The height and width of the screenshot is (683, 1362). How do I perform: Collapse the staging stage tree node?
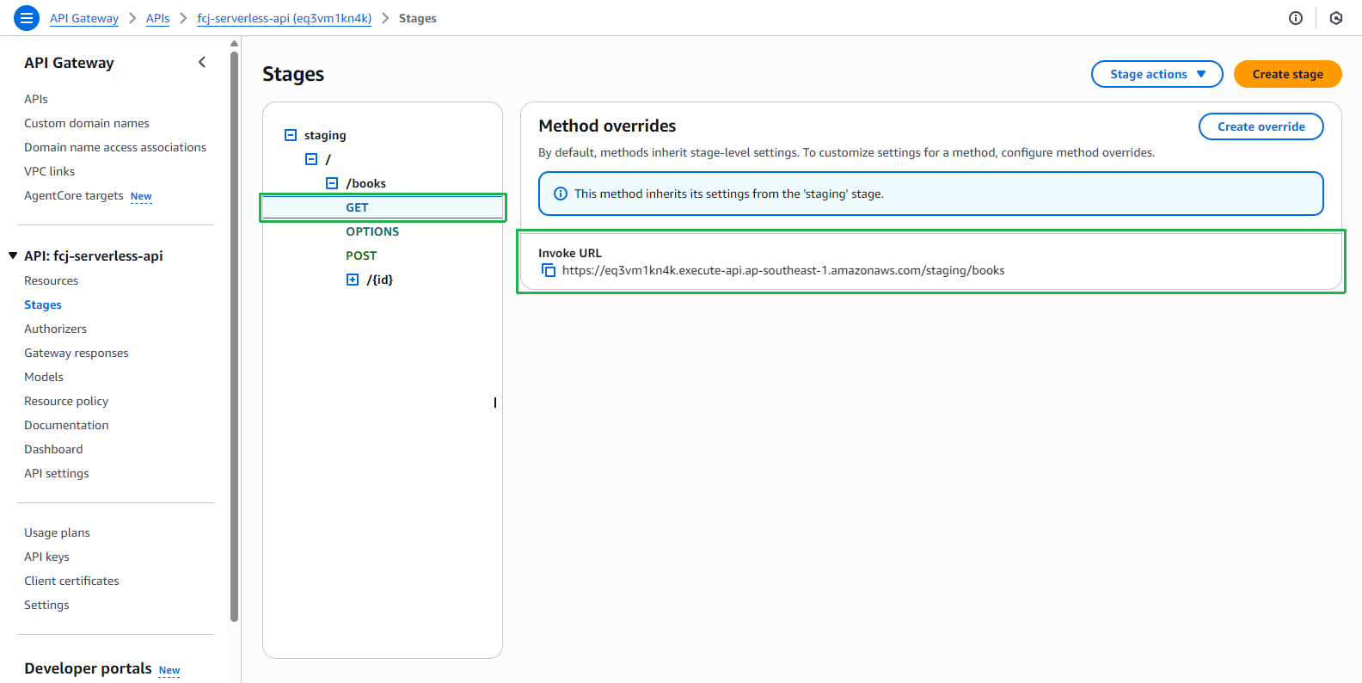(x=291, y=135)
